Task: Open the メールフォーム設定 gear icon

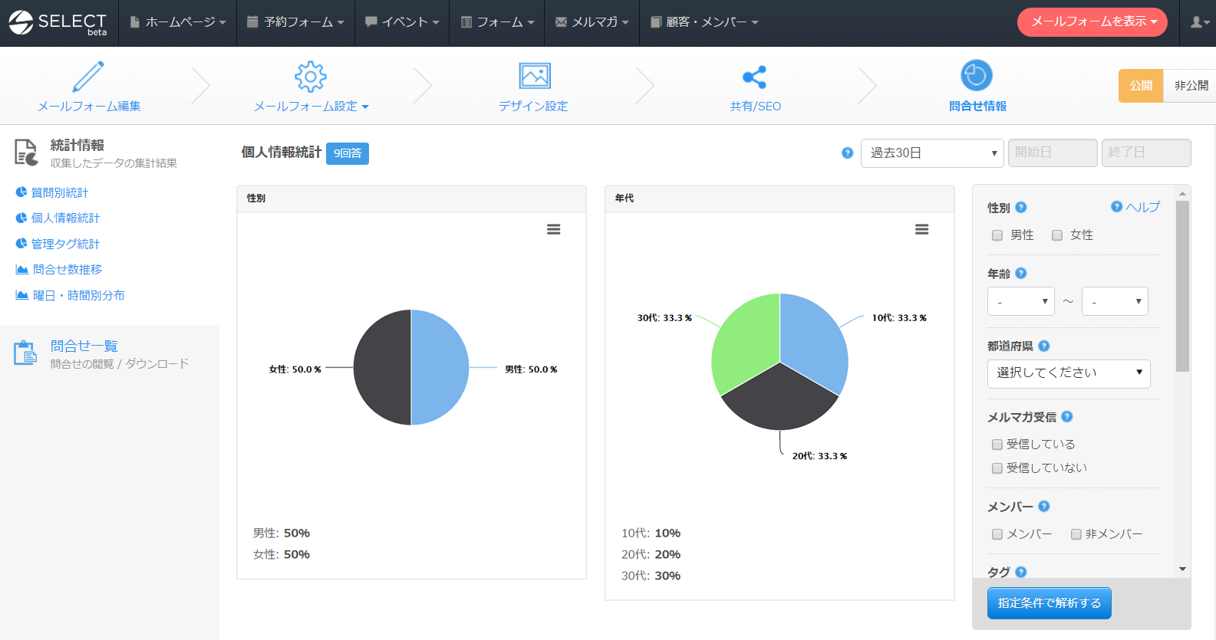Action: click(311, 77)
